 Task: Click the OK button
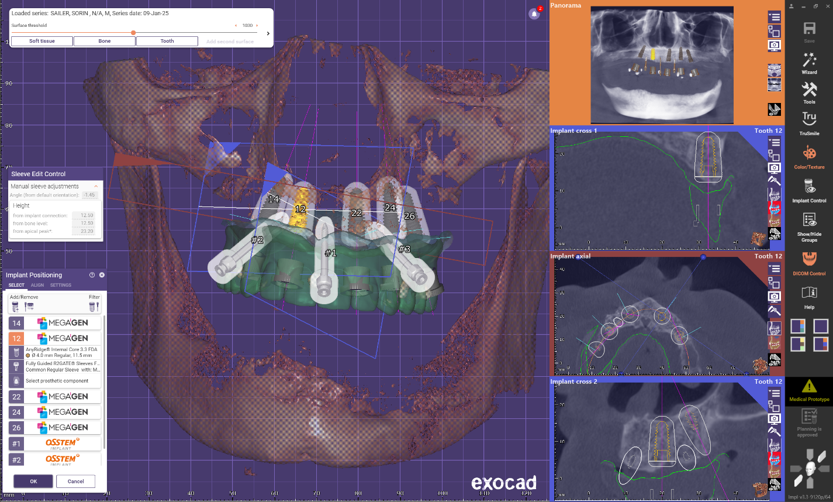tap(33, 482)
